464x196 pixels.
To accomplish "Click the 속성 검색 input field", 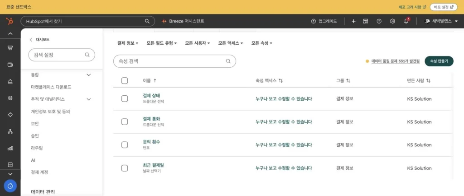I will click(x=174, y=61).
